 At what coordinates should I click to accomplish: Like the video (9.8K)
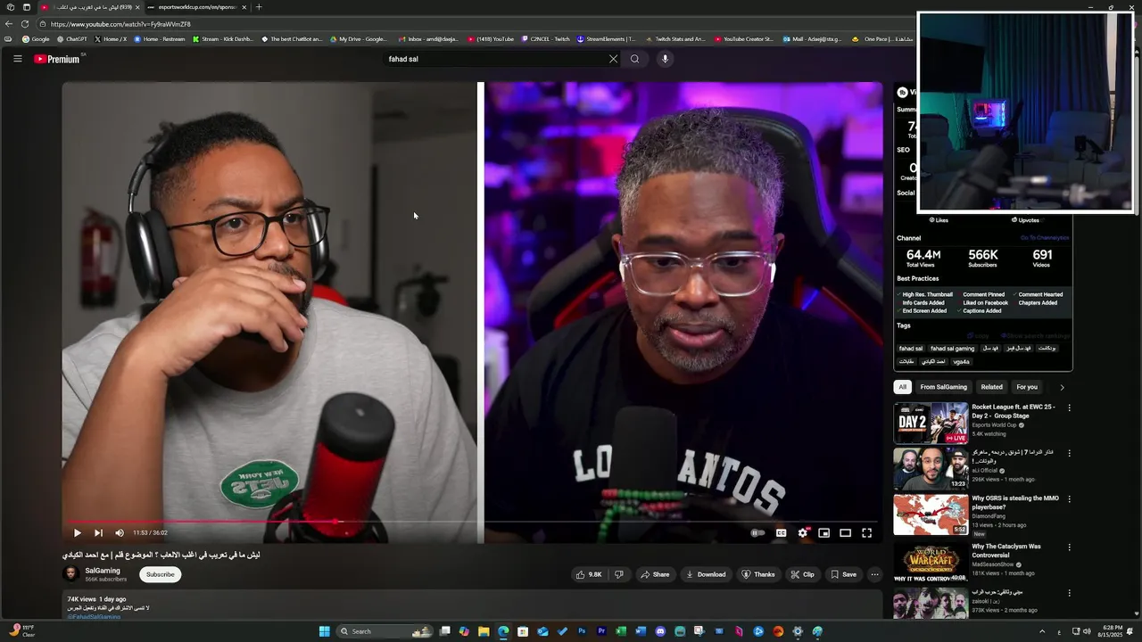[589, 574]
